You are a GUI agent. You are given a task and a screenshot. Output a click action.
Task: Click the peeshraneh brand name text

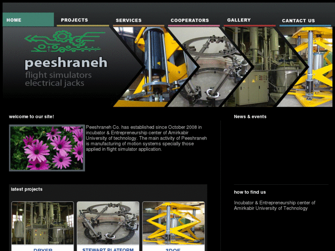click(66, 63)
